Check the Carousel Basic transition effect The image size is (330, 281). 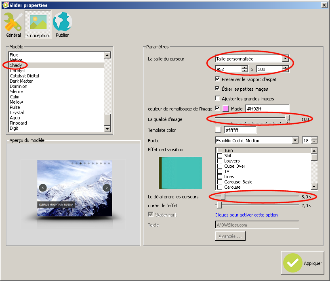220,182
